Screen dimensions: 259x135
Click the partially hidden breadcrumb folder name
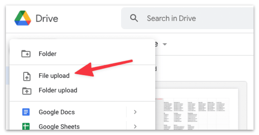click(156, 44)
